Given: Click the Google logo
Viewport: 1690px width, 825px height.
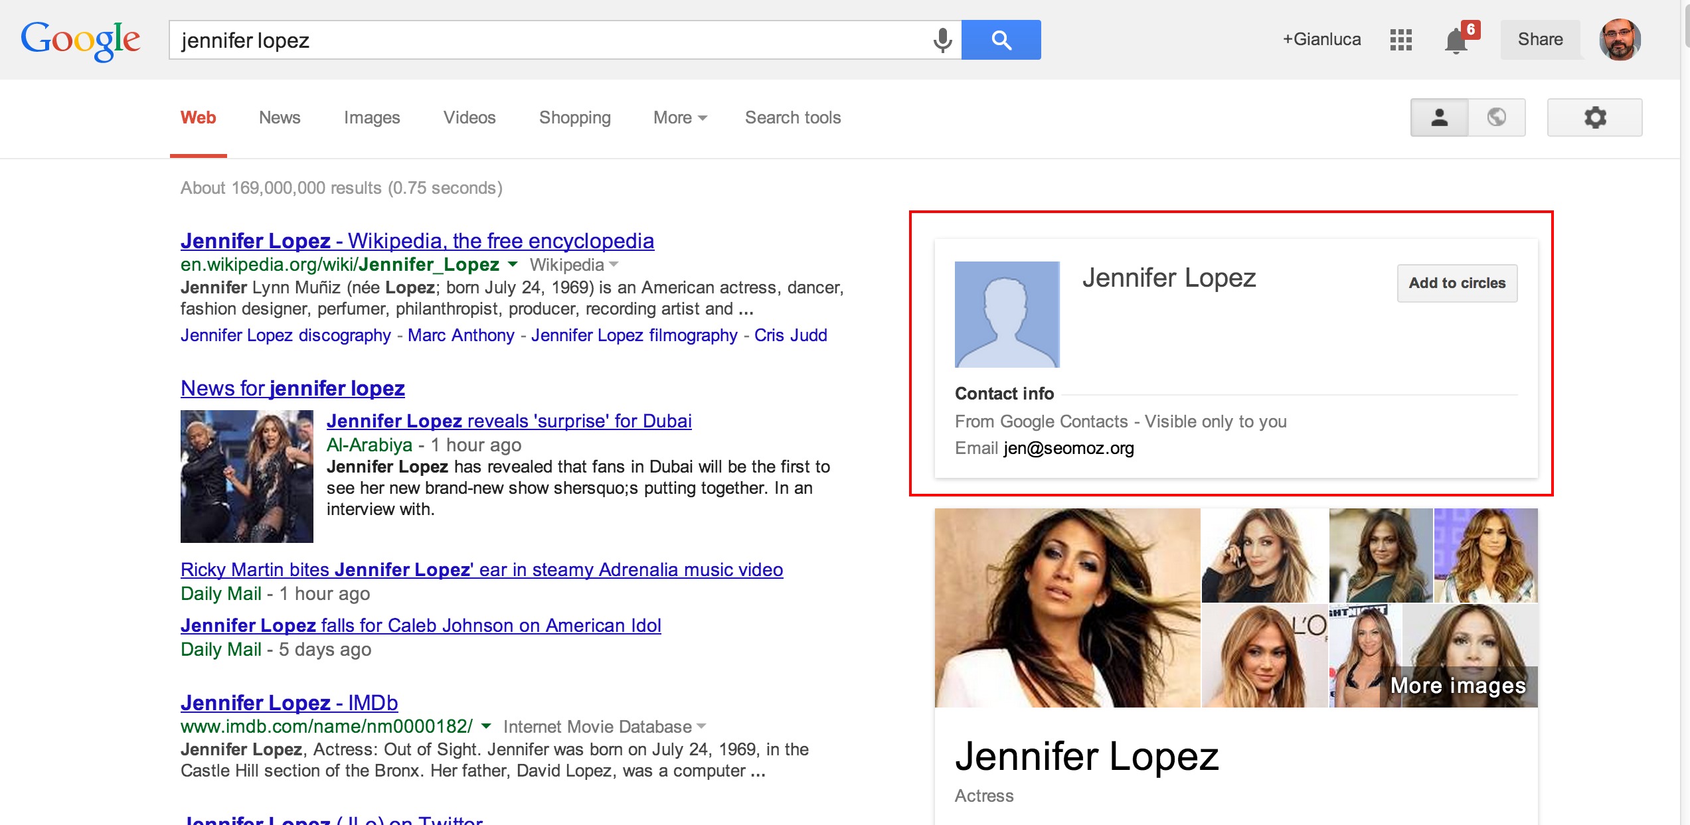Looking at the screenshot, I should [80, 40].
